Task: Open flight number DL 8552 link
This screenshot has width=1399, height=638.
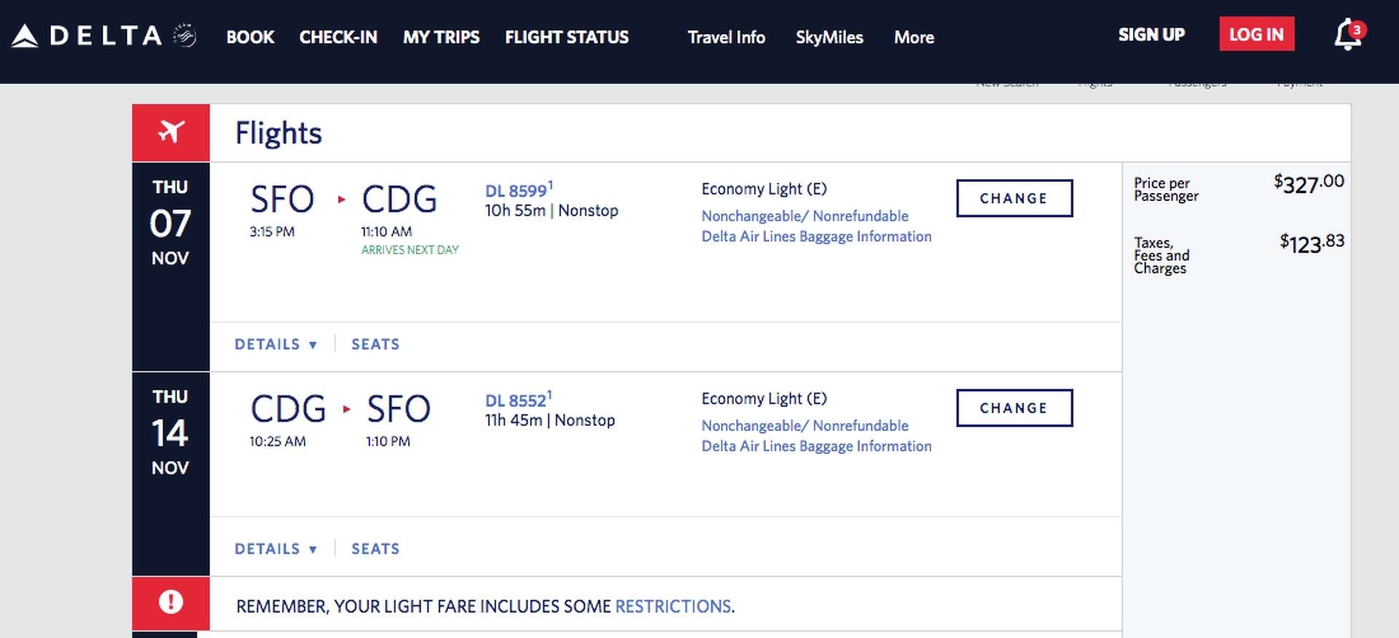Action: (516, 401)
